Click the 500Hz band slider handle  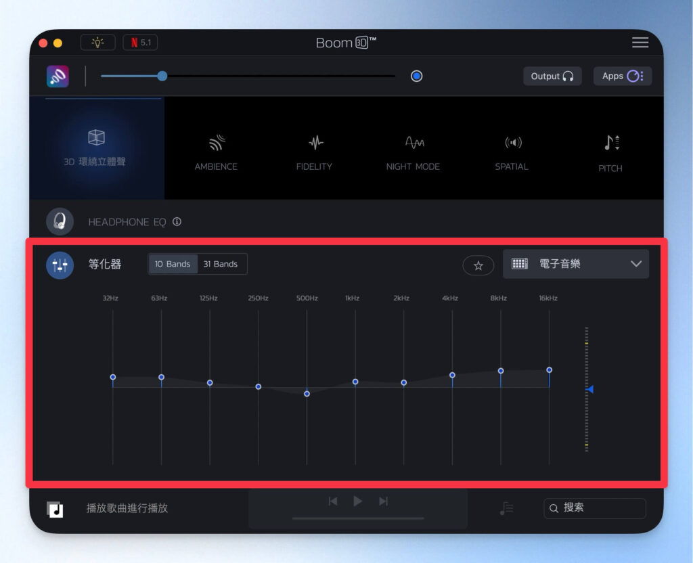307,393
